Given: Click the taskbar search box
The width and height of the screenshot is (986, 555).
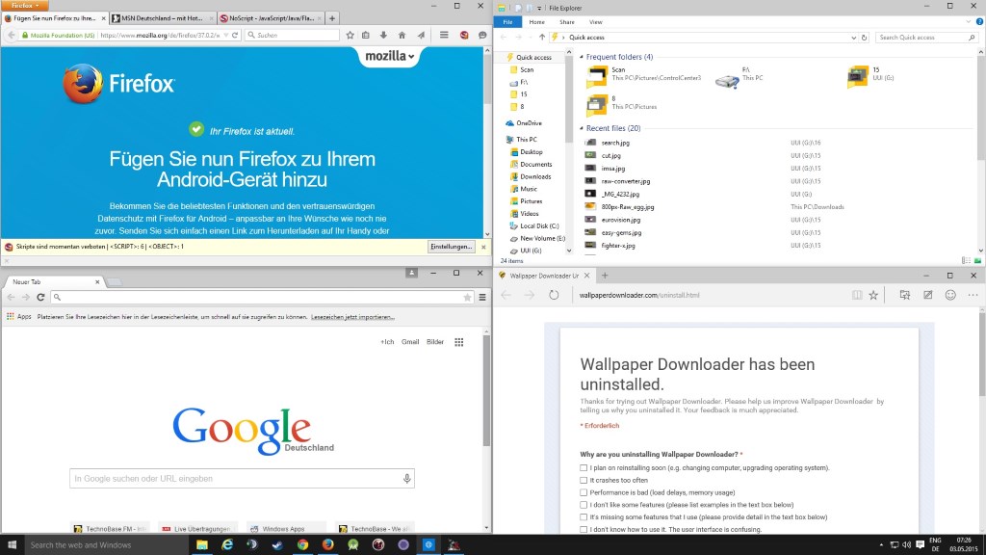Looking at the screenshot, I should (x=106, y=545).
